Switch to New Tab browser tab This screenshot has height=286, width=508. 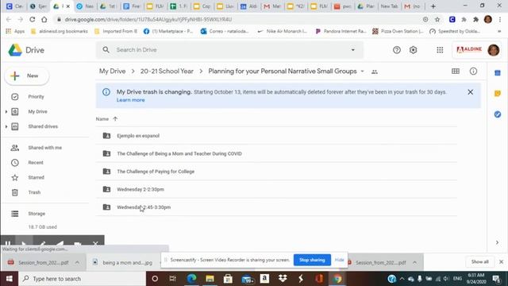pos(389,6)
